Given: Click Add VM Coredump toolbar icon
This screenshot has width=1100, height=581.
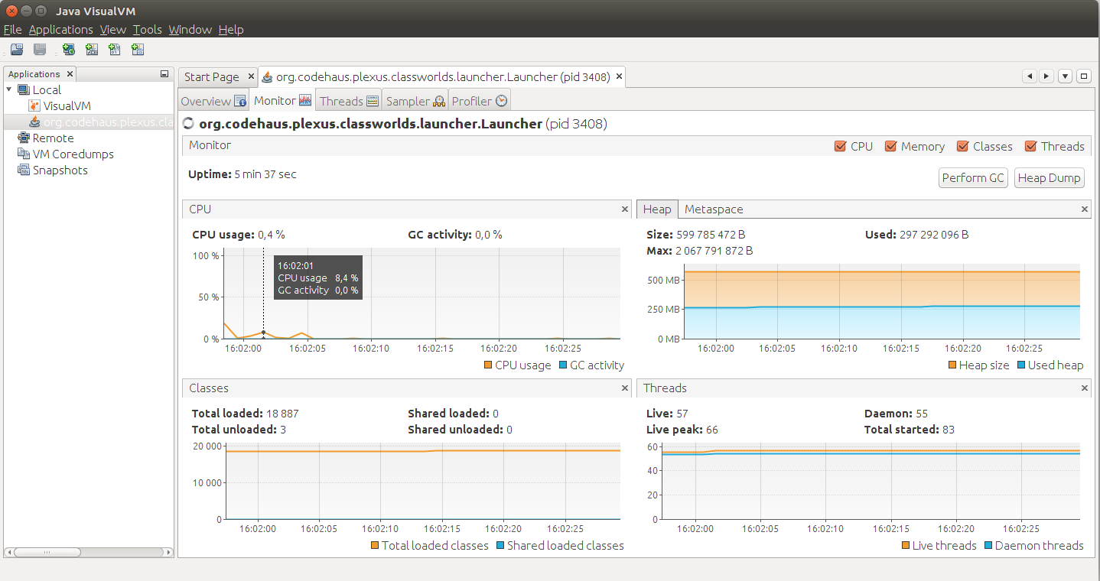Looking at the screenshot, I should click(x=115, y=50).
